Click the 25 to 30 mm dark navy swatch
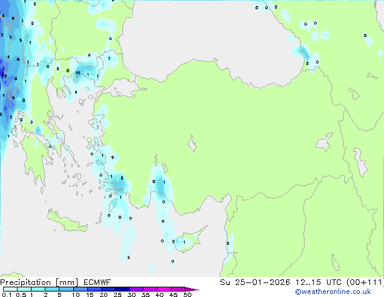Screen dimensions: 384x297 [122, 289]
